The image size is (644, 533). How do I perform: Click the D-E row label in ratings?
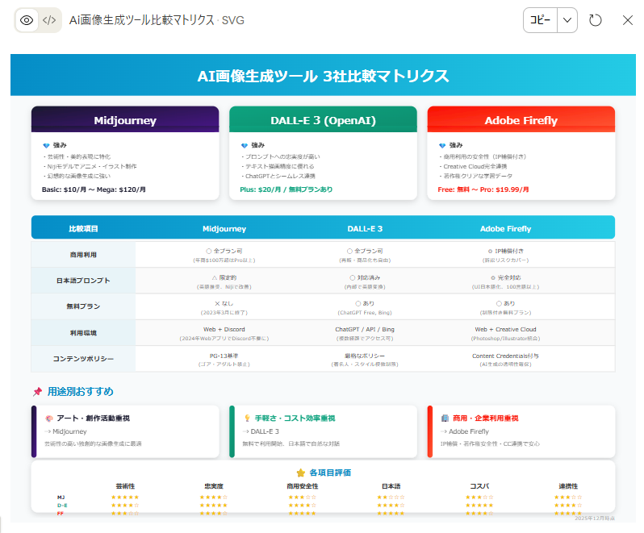[x=62, y=506]
